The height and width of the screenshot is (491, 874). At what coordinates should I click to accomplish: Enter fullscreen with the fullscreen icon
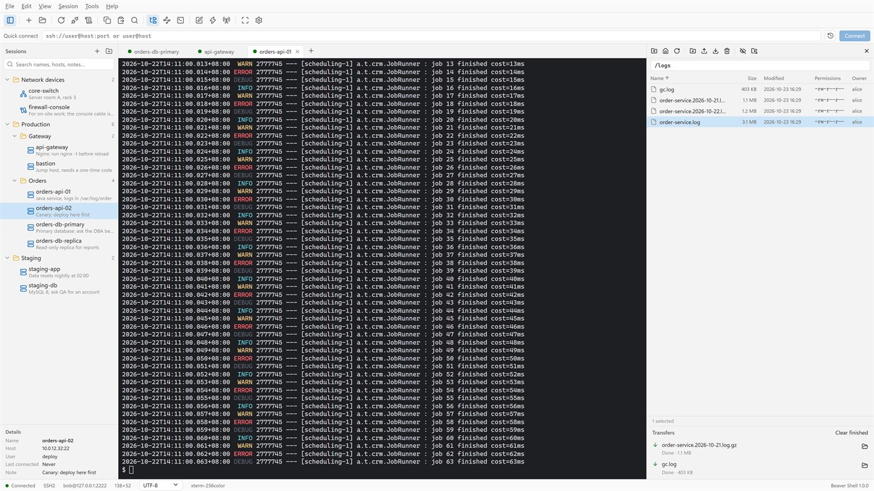(245, 21)
